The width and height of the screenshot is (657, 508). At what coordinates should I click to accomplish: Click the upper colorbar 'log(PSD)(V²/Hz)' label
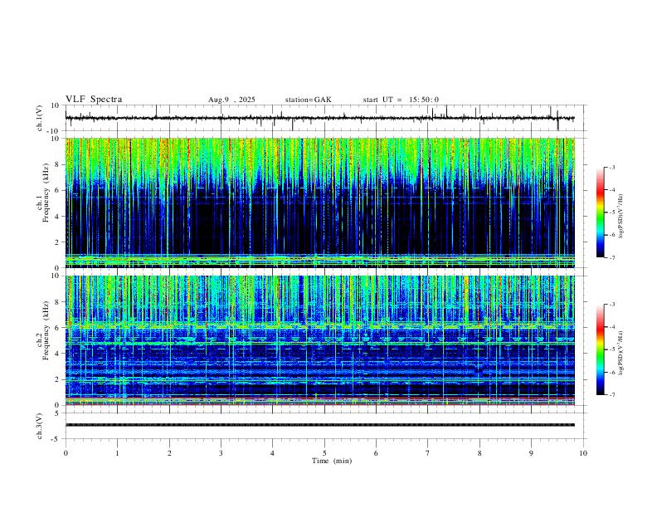click(621, 217)
